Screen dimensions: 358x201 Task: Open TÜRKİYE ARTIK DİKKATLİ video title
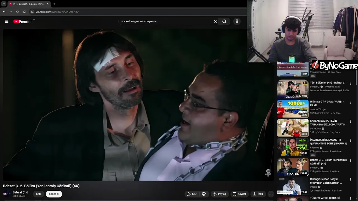pos(325,198)
